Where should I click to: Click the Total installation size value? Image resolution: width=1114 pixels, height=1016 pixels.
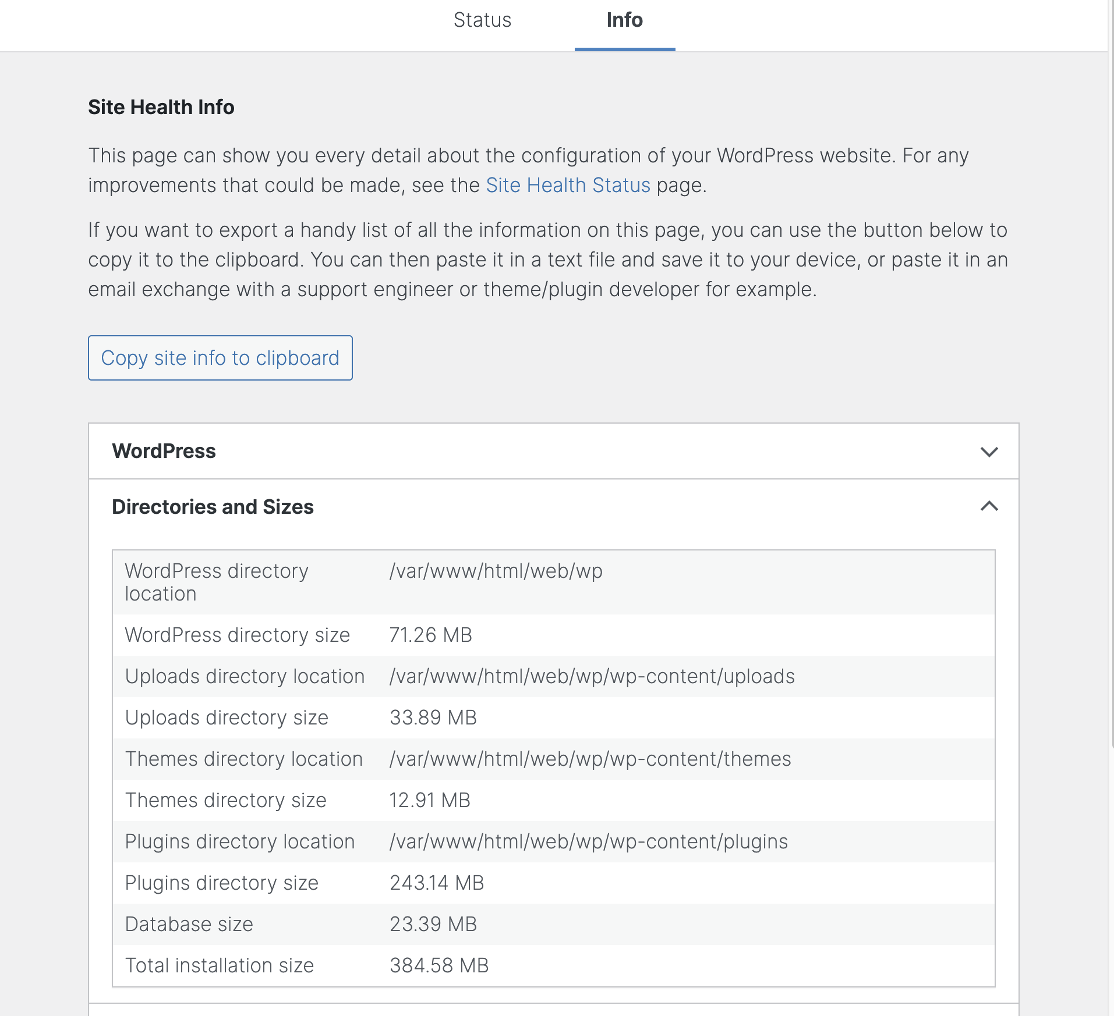439,965
